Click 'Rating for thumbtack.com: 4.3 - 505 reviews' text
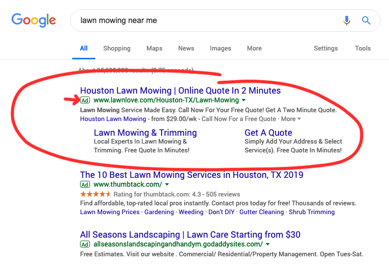389x270 pixels. point(177,194)
